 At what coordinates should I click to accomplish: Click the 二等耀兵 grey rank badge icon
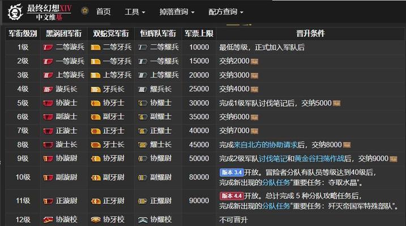[x=142, y=47]
